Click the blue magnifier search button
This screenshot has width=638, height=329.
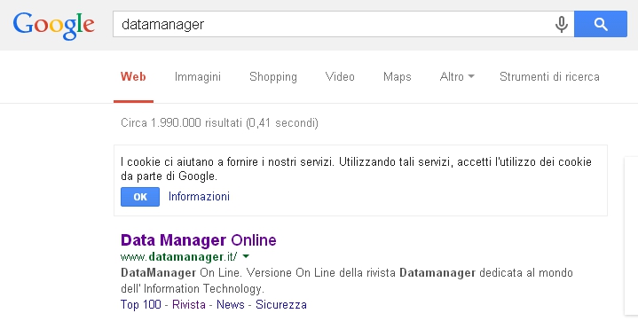coord(601,24)
